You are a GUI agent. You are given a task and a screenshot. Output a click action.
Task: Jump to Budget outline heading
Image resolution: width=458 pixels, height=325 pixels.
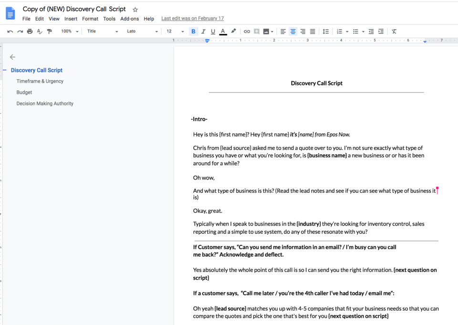click(x=24, y=93)
